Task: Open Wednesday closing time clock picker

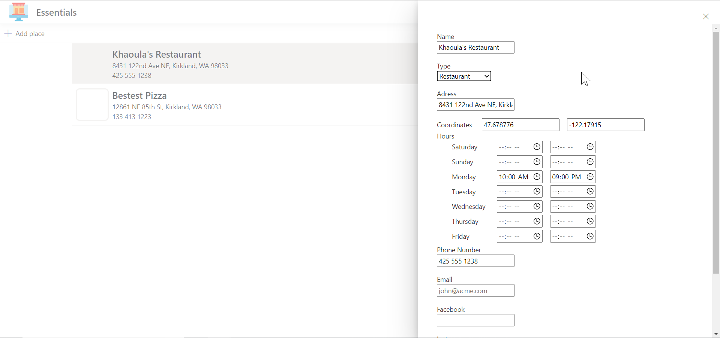Action: click(x=590, y=207)
